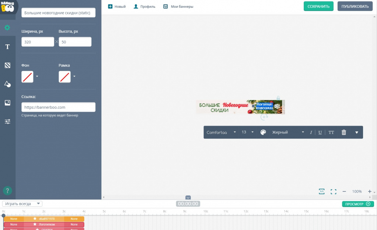Select the БОЛЬШИЕ text on banner
The height and width of the screenshot is (230, 377).
click(x=209, y=105)
